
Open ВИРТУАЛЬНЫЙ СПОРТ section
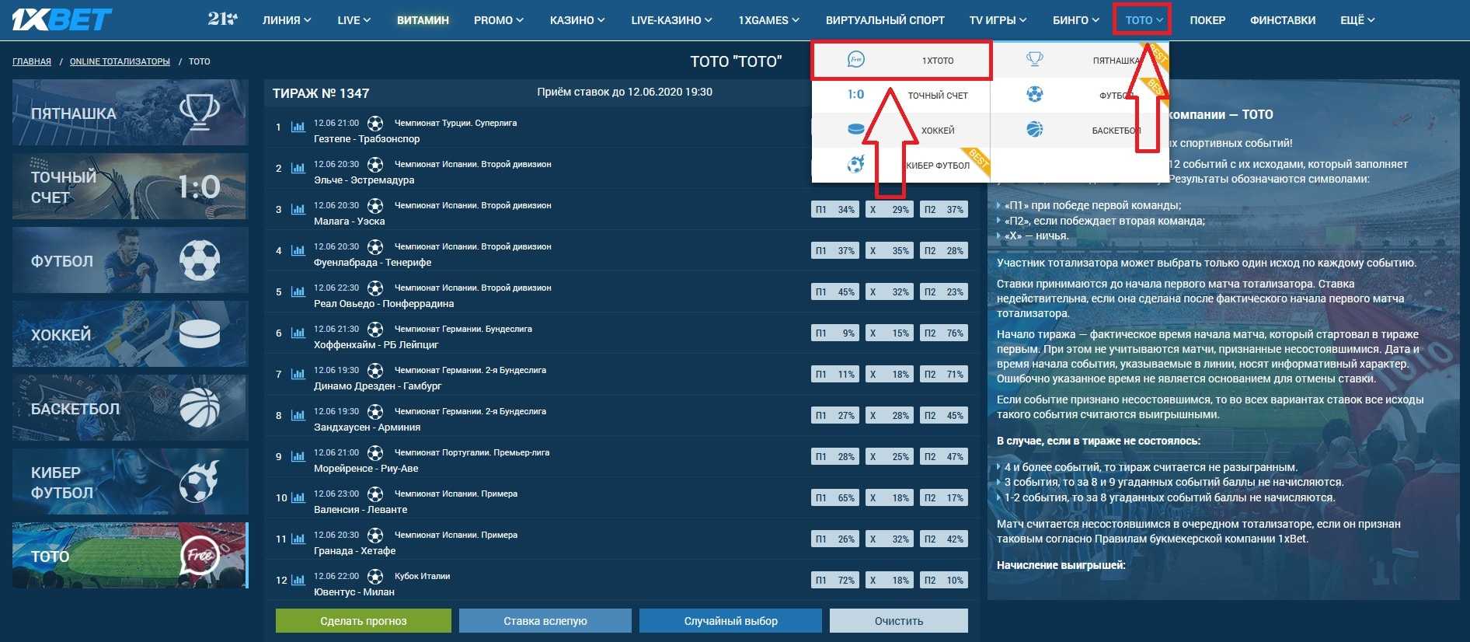click(885, 20)
